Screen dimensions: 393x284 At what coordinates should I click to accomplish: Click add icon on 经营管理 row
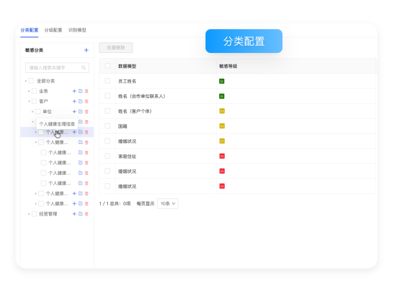point(74,214)
